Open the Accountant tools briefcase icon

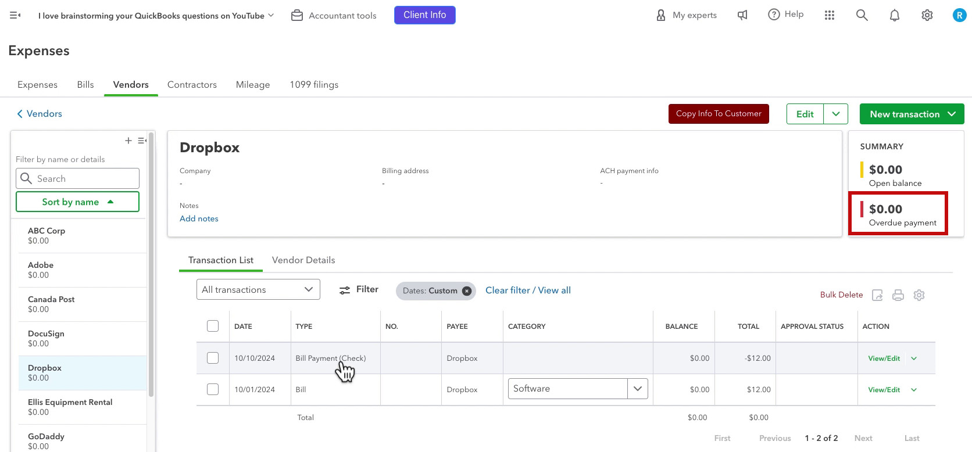pyautogui.click(x=297, y=16)
